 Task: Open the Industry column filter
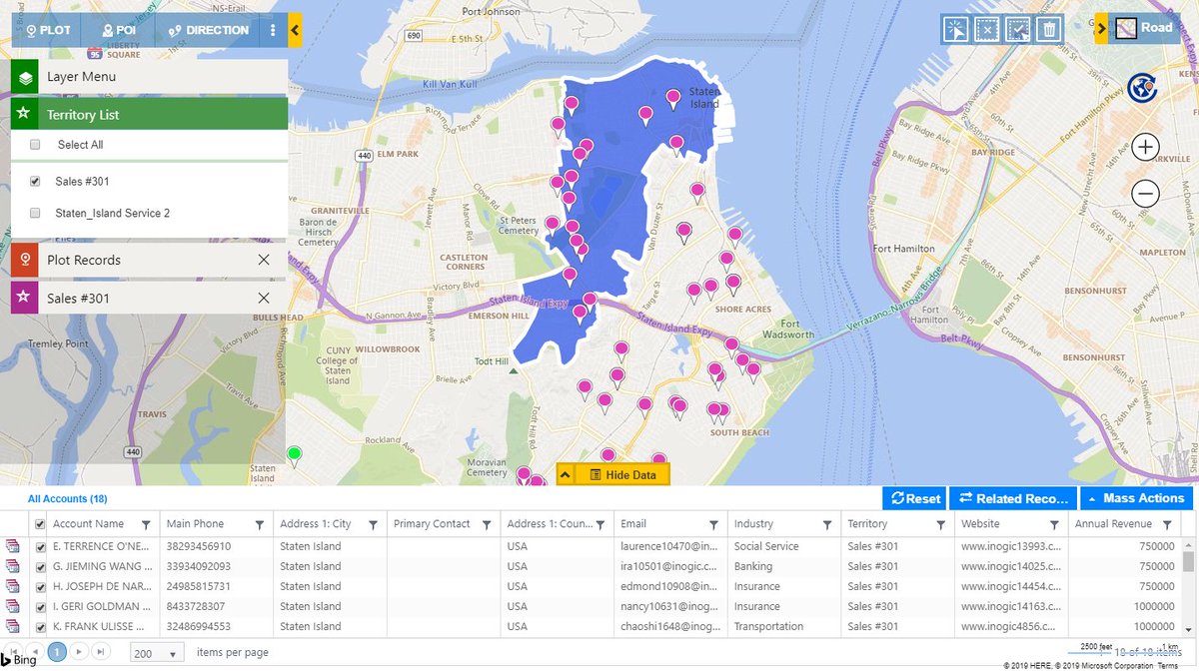(x=827, y=524)
